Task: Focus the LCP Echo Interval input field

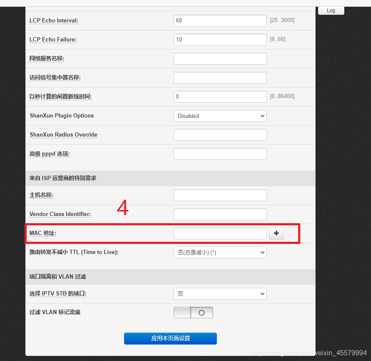Action: tap(220, 21)
